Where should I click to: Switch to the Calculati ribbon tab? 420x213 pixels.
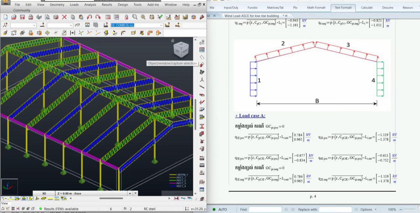click(367, 8)
